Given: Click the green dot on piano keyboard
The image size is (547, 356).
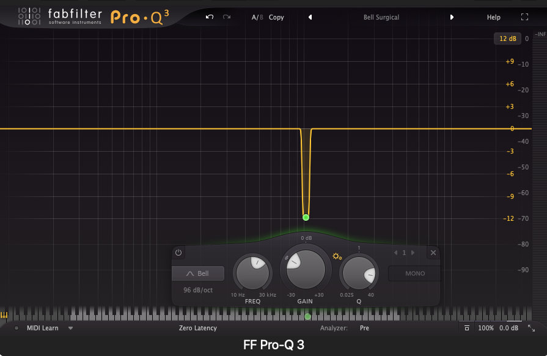Looking at the screenshot, I should click(x=307, y=317).
